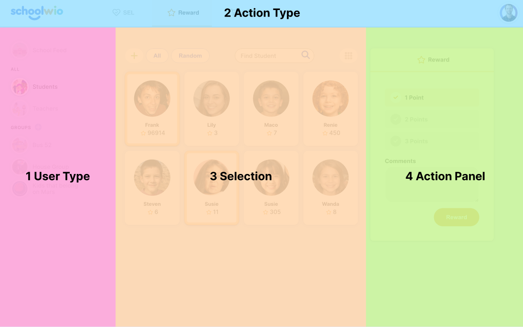Viewport: 523px width, 327px height.
Task: Open the user profile avatar
Action: 508,13
